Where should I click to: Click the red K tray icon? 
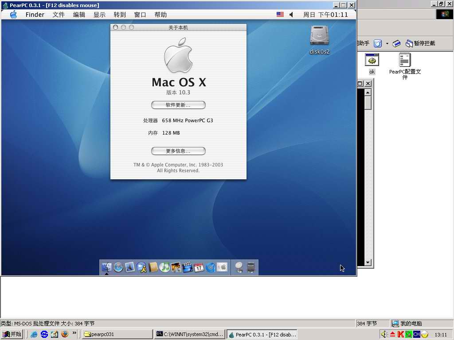pyautogui.click(x=401, y=335)
